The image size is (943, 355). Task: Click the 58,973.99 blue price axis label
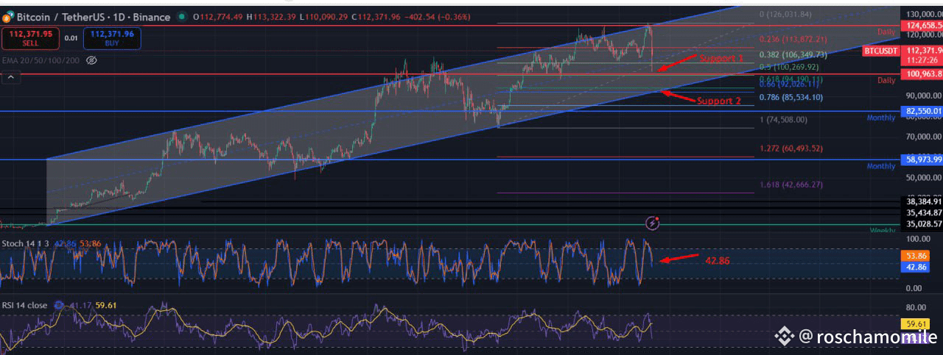(922, 159)
